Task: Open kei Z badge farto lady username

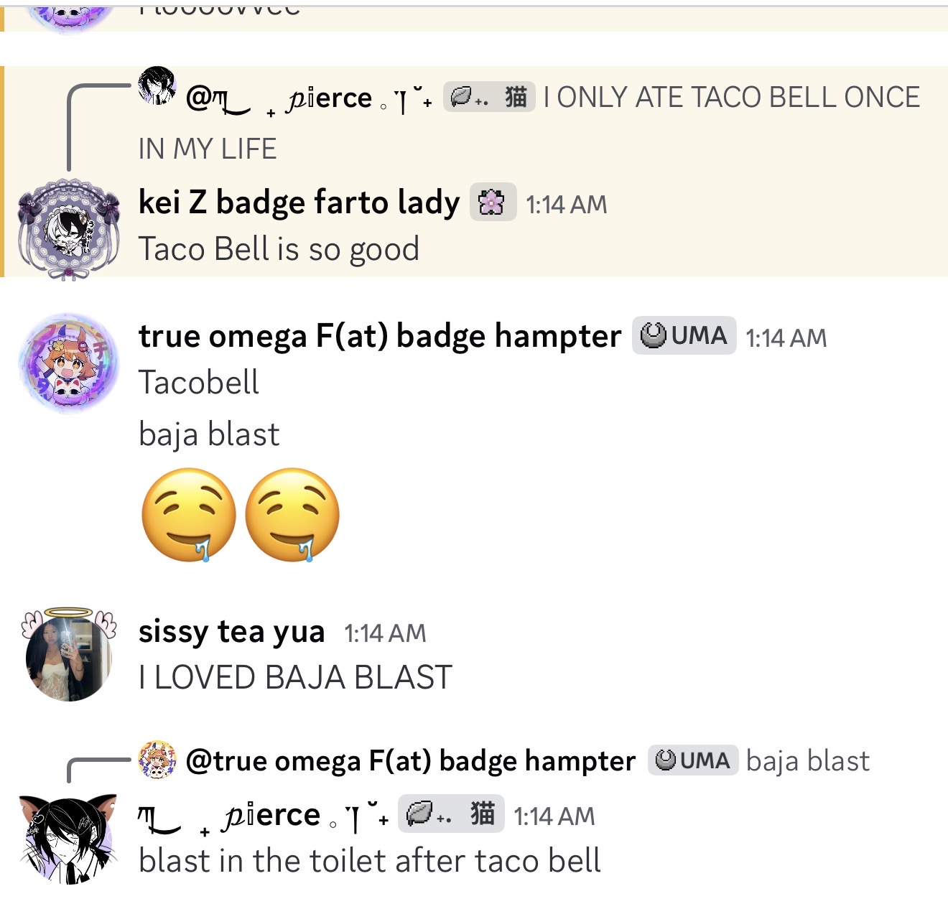Action: tap(299, 202)
